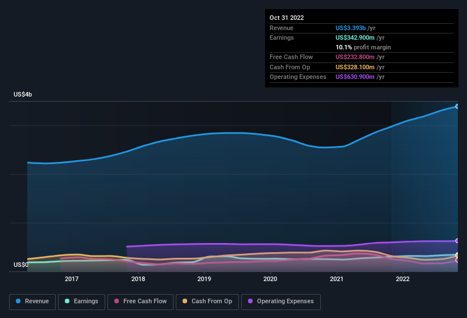Click the US$630.900m operating expenses value

(x=355, y=77)
